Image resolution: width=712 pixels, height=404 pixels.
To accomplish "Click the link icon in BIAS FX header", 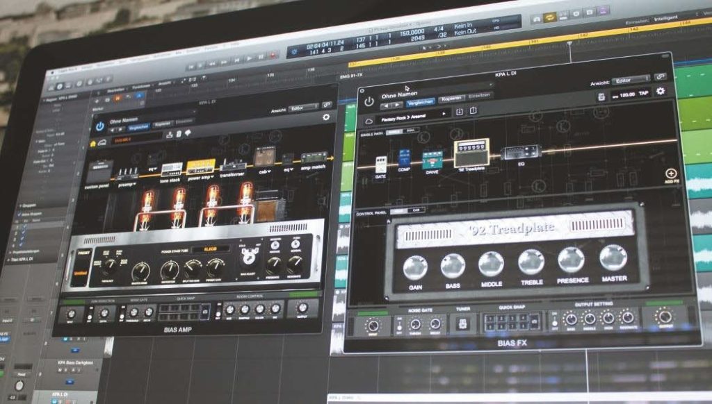I will point(661,76).
